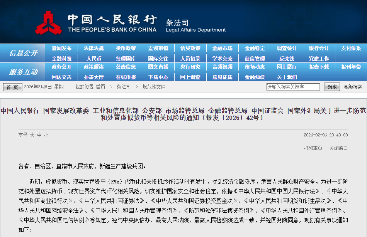Open the 学术交流 menu item
This screenshot has width=367, height=237.
(223, 59)
